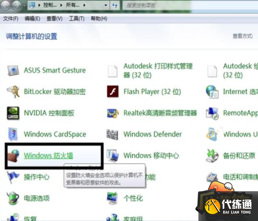258x221 pixels.
Task: Open the 工具(T) menu
Action: 77,18
